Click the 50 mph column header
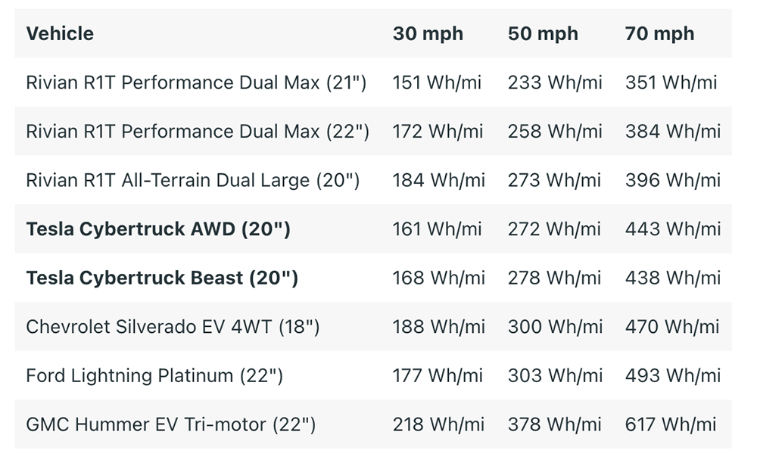This screenshot has height=460, width=757. pyautogui.click(x=543, y=34)
